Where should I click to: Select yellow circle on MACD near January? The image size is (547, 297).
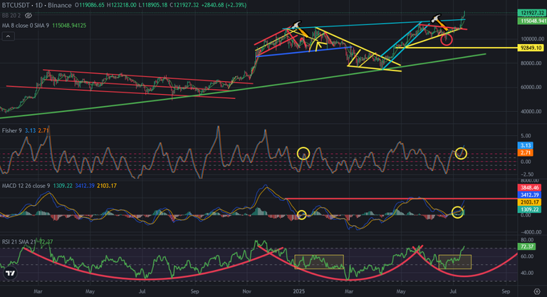301,215
